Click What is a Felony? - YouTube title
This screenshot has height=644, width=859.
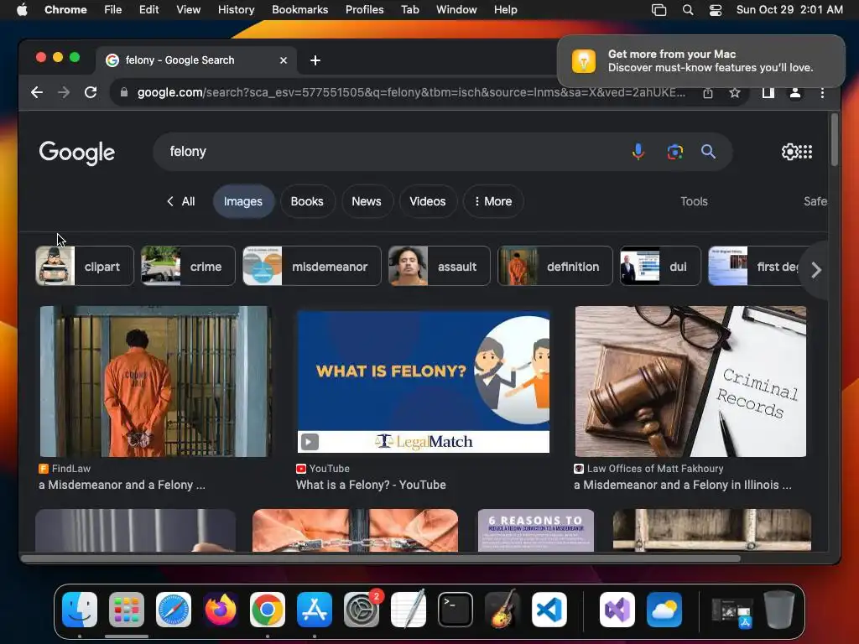click(x=371, y=486)
